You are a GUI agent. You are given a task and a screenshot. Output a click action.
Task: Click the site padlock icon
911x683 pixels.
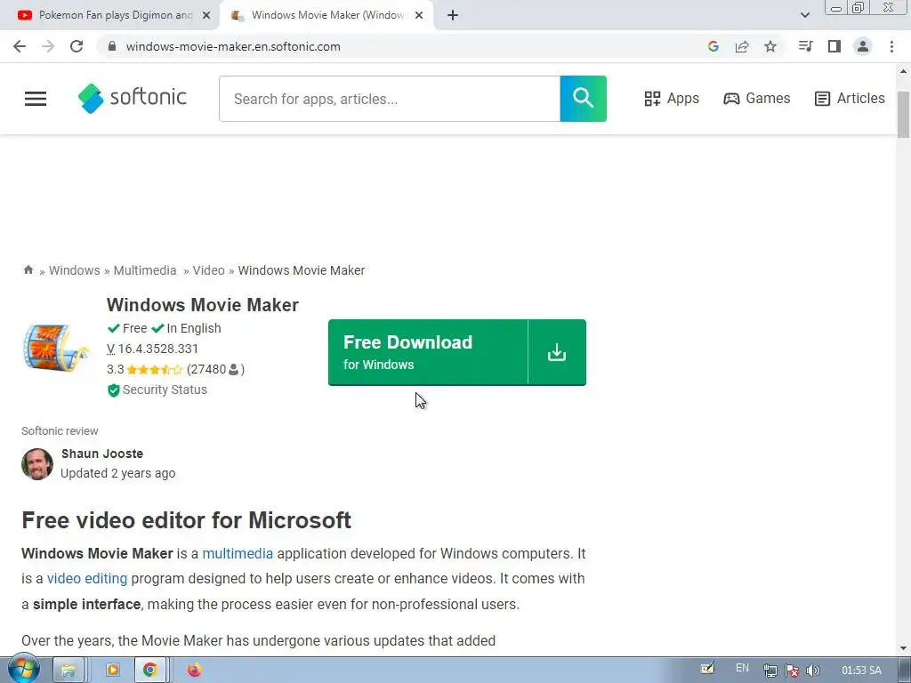112,46
